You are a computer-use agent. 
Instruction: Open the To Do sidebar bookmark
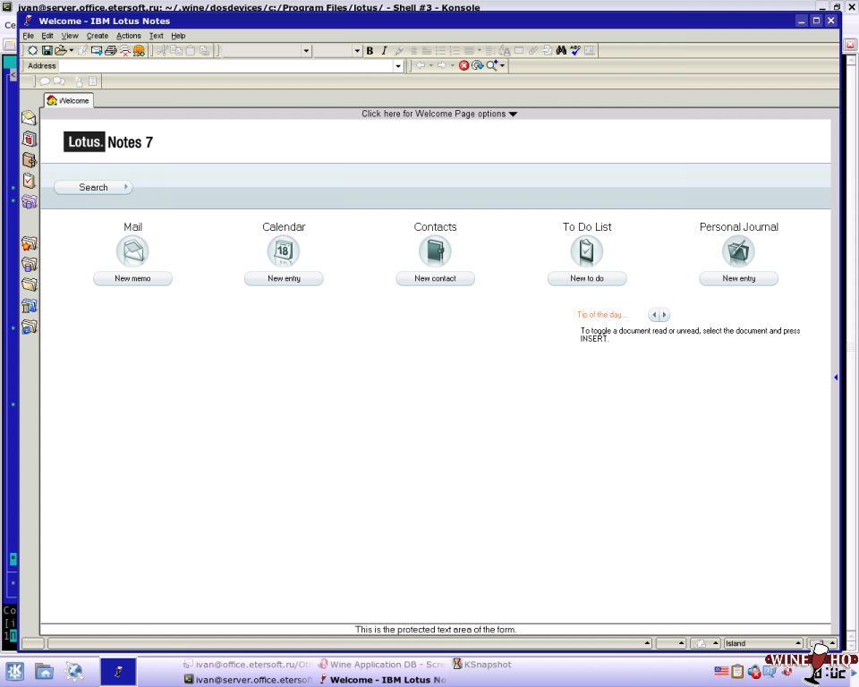pyautogui.click(x=29, y=181)
